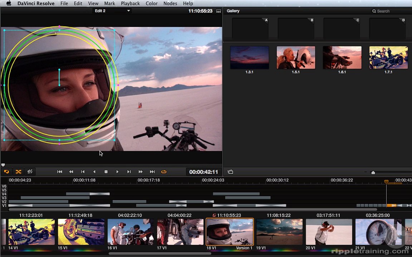Select clip 14 V1 thumbnail
The image size is (412, 257).
(31, 232)
